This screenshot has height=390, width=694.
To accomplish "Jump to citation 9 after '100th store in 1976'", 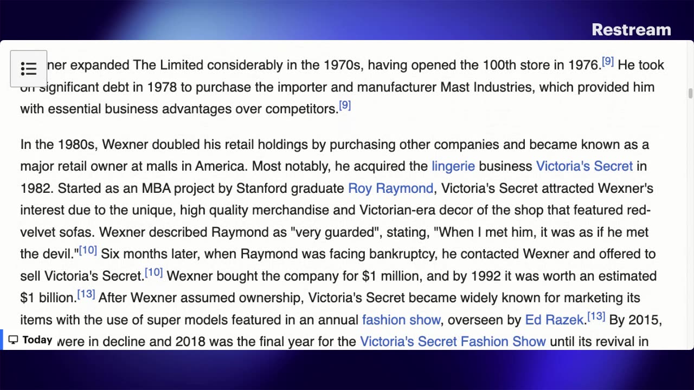I will coord(608,62).
